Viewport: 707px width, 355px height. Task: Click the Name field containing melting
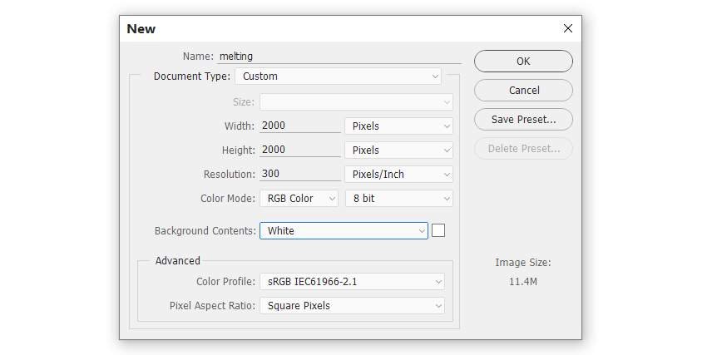[x=339, y=57]
